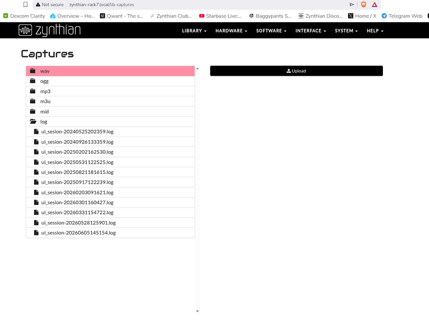The height and width of the screenshot is (325, 429).
Task: Open the Qwant bookmark
Action: pos(121,16)
